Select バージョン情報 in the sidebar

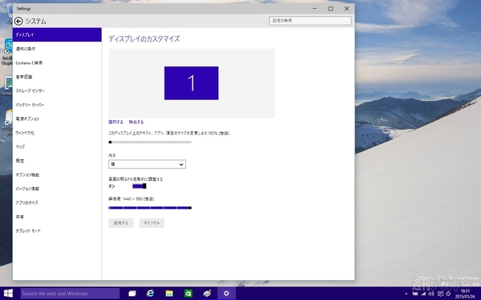click(x=57, y=189)
